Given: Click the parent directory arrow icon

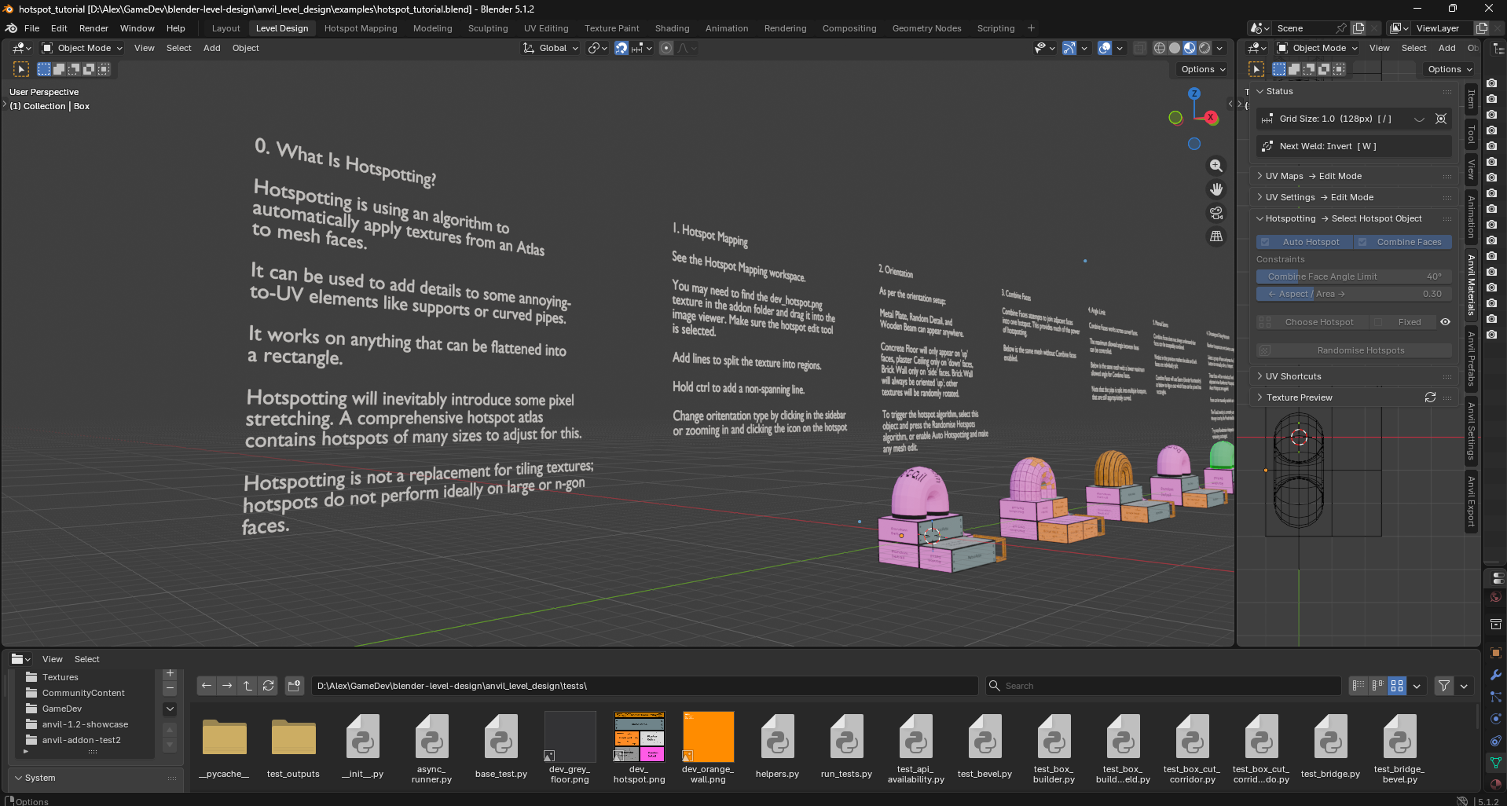Looking at the screenshot, I should click(x=247, y=686).
